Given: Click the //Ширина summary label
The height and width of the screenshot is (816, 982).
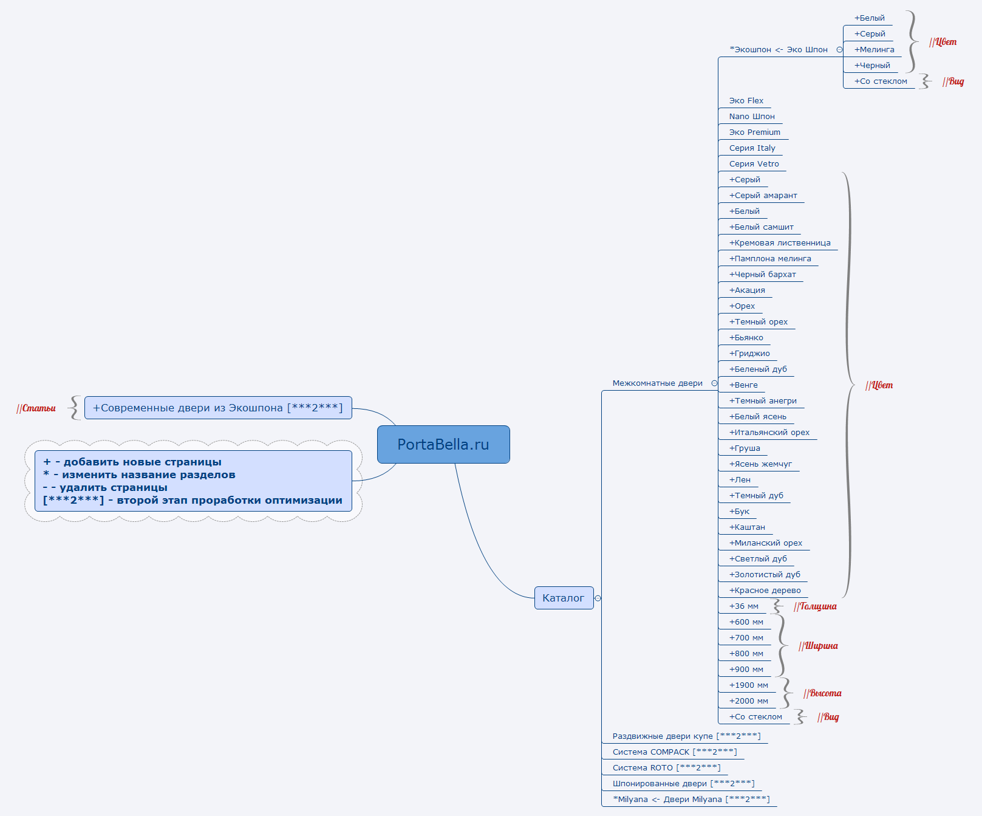Looking at the screenshot, I should (x=818, y=646).
